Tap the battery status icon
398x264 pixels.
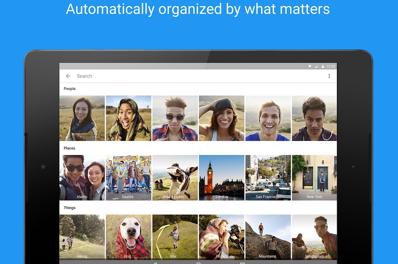323,66
